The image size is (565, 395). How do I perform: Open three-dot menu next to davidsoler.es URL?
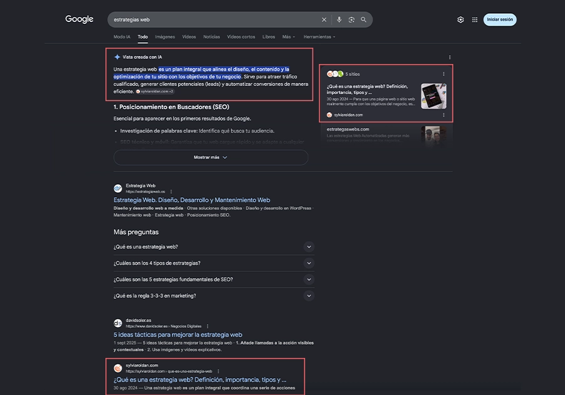[x=208, y=326]
